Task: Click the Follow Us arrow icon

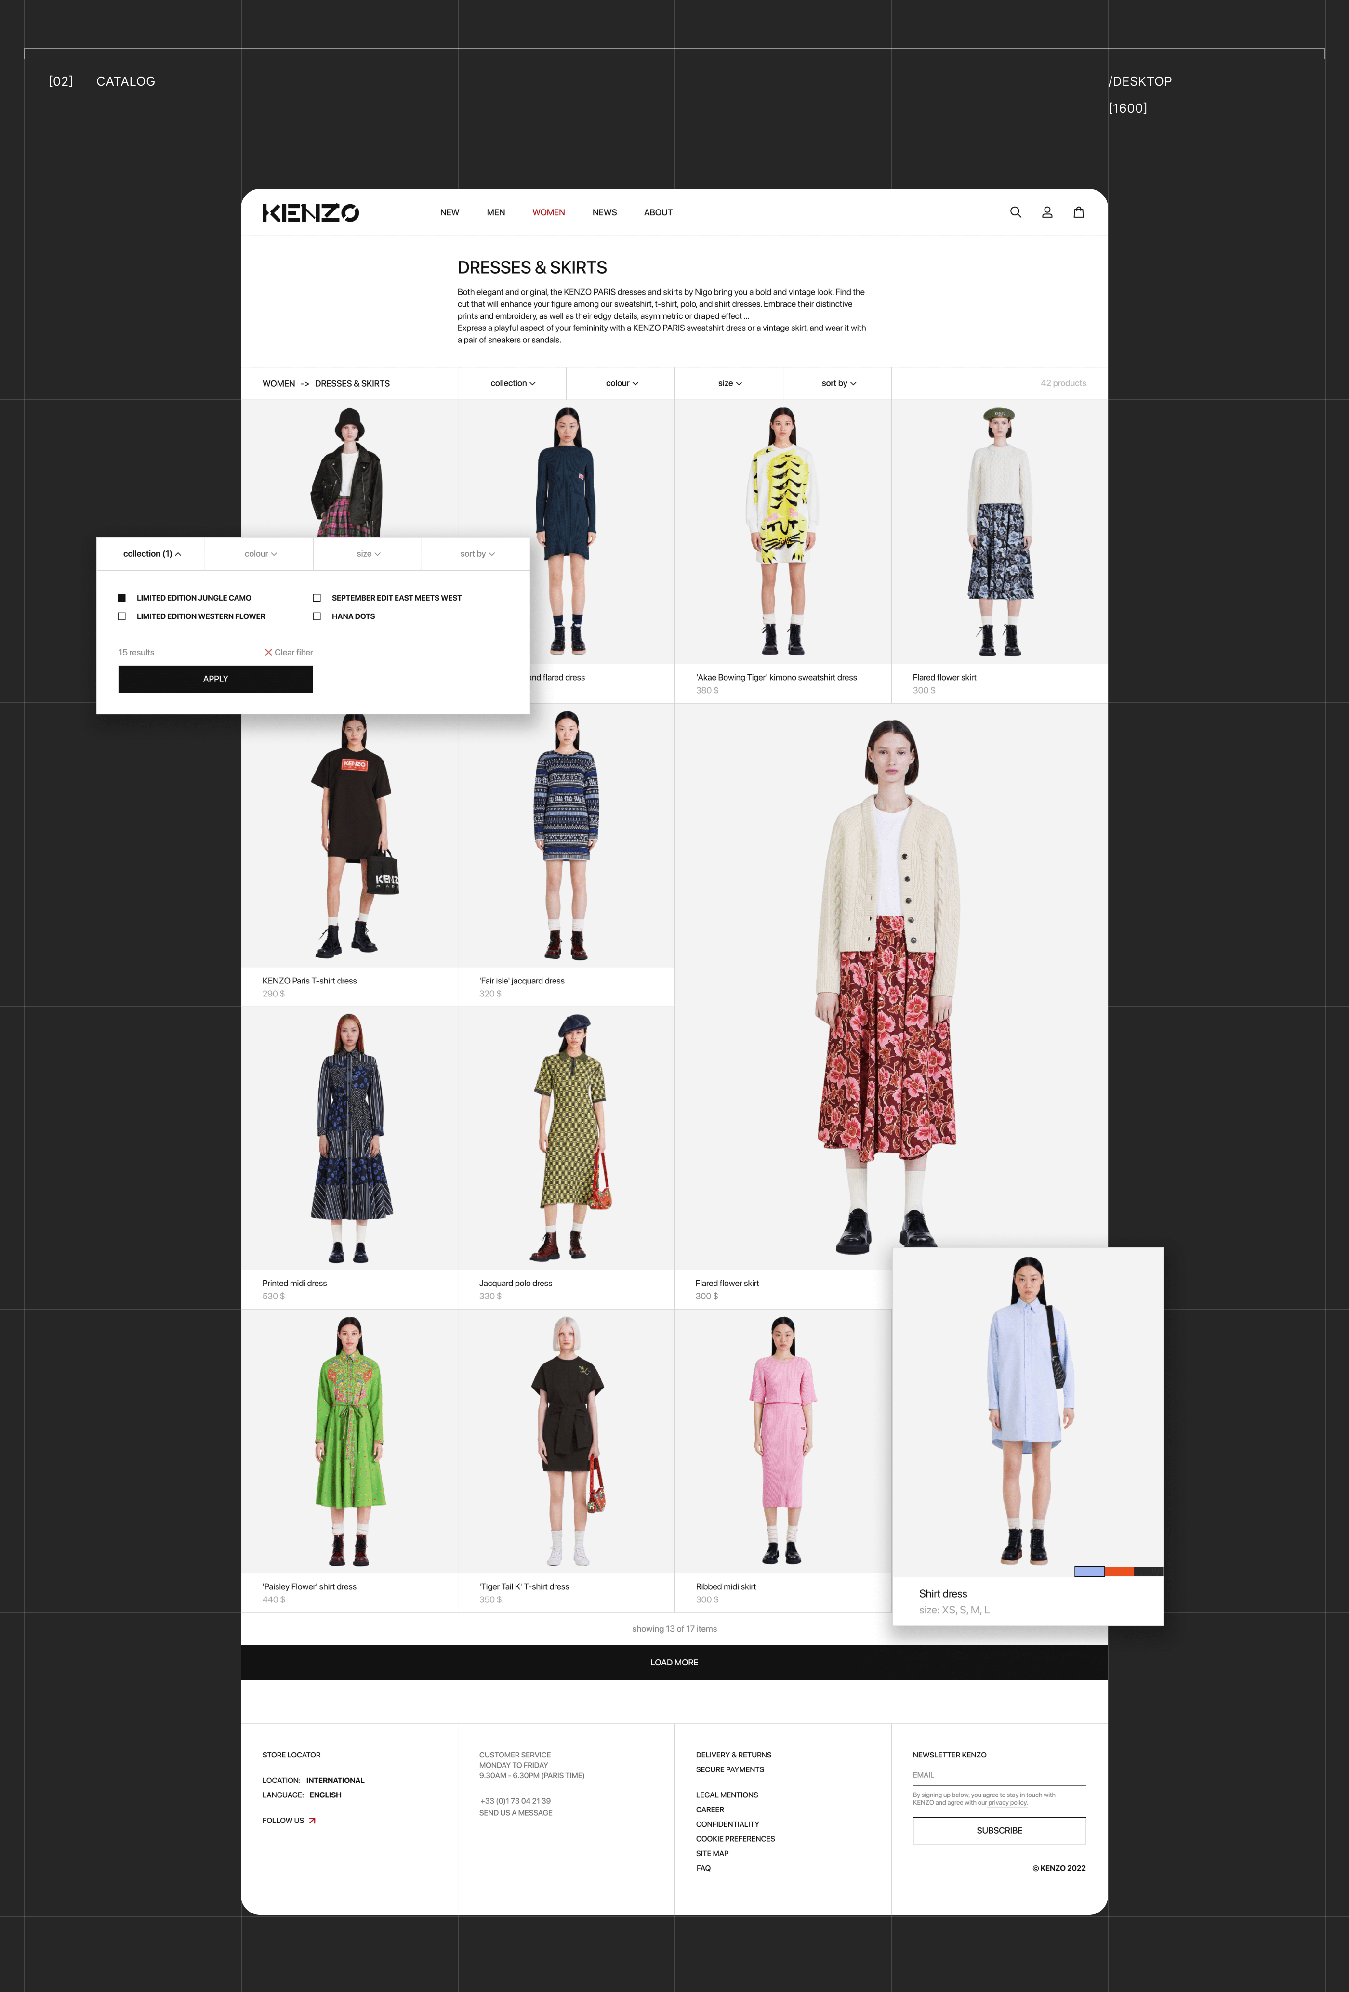Action: pos(312,1821)
